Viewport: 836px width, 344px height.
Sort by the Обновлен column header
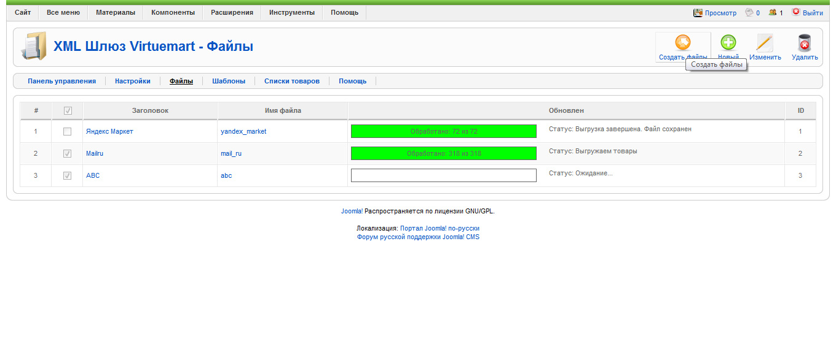[566, 110]
